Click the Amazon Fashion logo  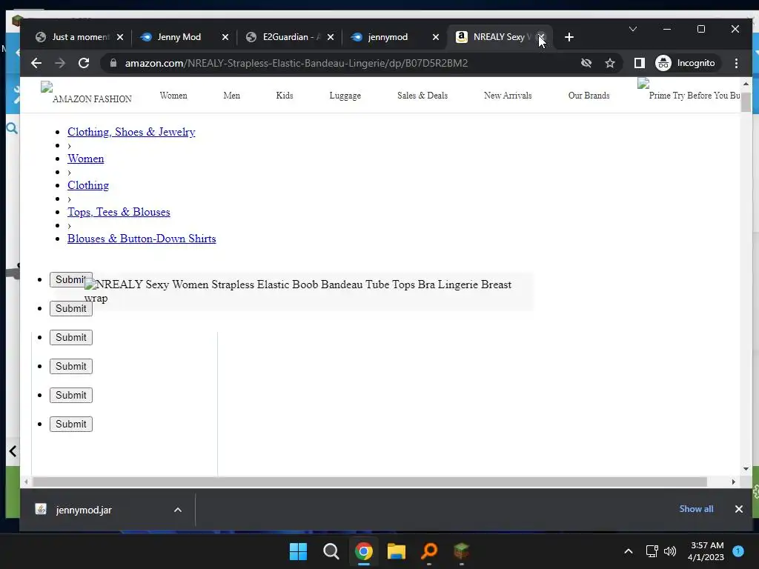coord(87,94)
